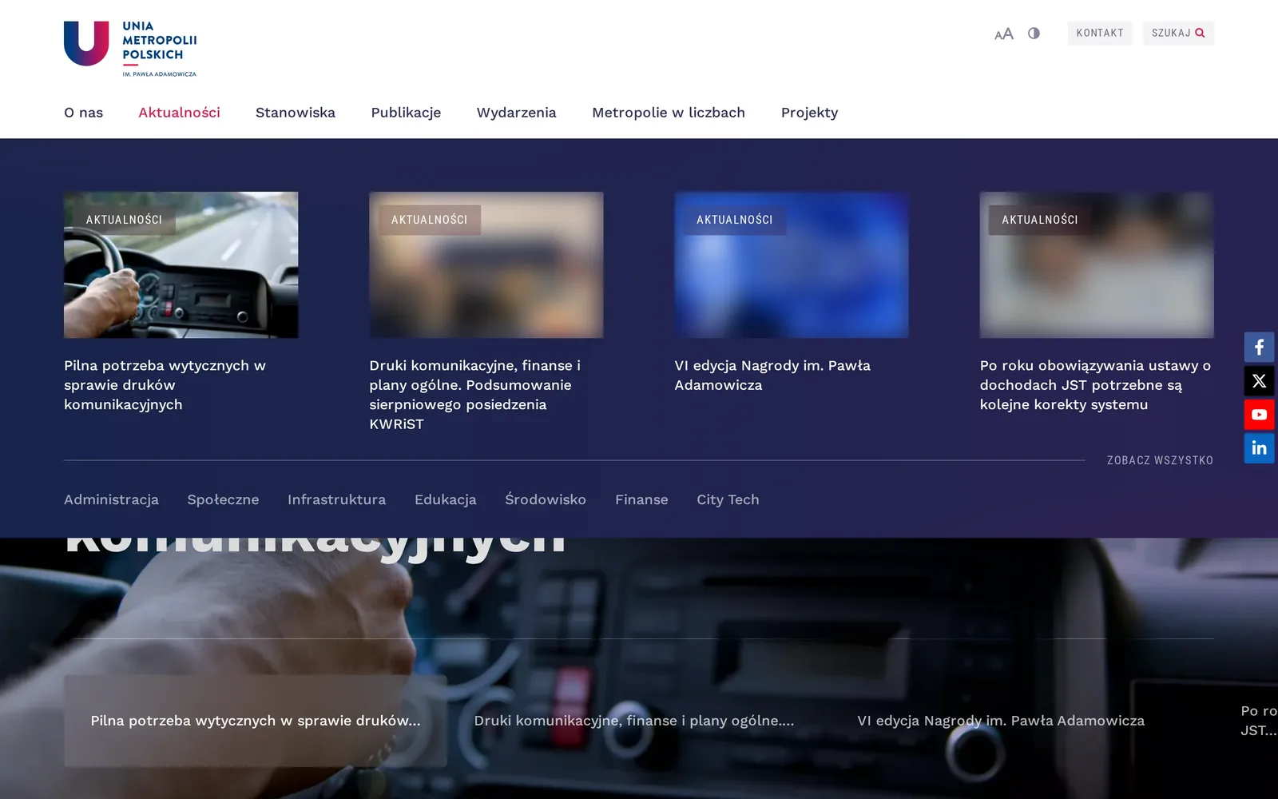Select the Społeczne category
The height and width of the screenshot is (799, 1278).
coord(223,499)
